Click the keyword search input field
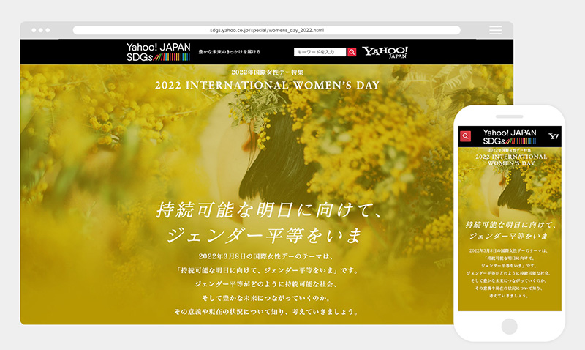This screenshot has height=350, width=585. click(x=320, y=52)
